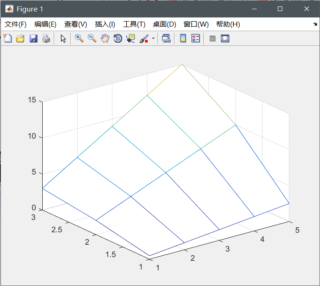Click the Hide Plot Tools icon
The height and width of the screenshot is (286, 320).
(x=213, y=39)
